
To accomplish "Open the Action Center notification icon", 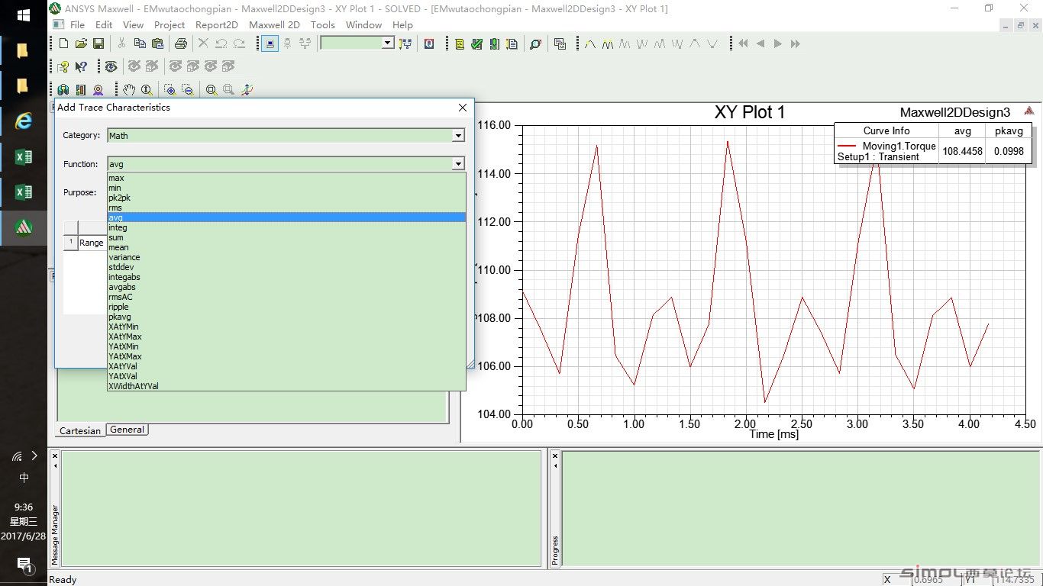I will coord(24,565).
